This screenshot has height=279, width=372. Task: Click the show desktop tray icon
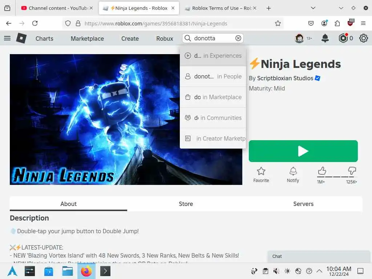point(360,271)
